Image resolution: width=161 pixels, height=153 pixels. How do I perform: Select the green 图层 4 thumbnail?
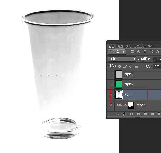pos(119,84)
